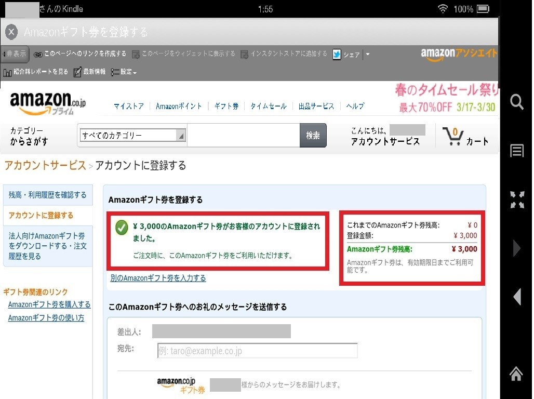Hide the associates toolbar (非表示)
The width and height of the screenshot is (534, 399).
[x=15, y=54]
